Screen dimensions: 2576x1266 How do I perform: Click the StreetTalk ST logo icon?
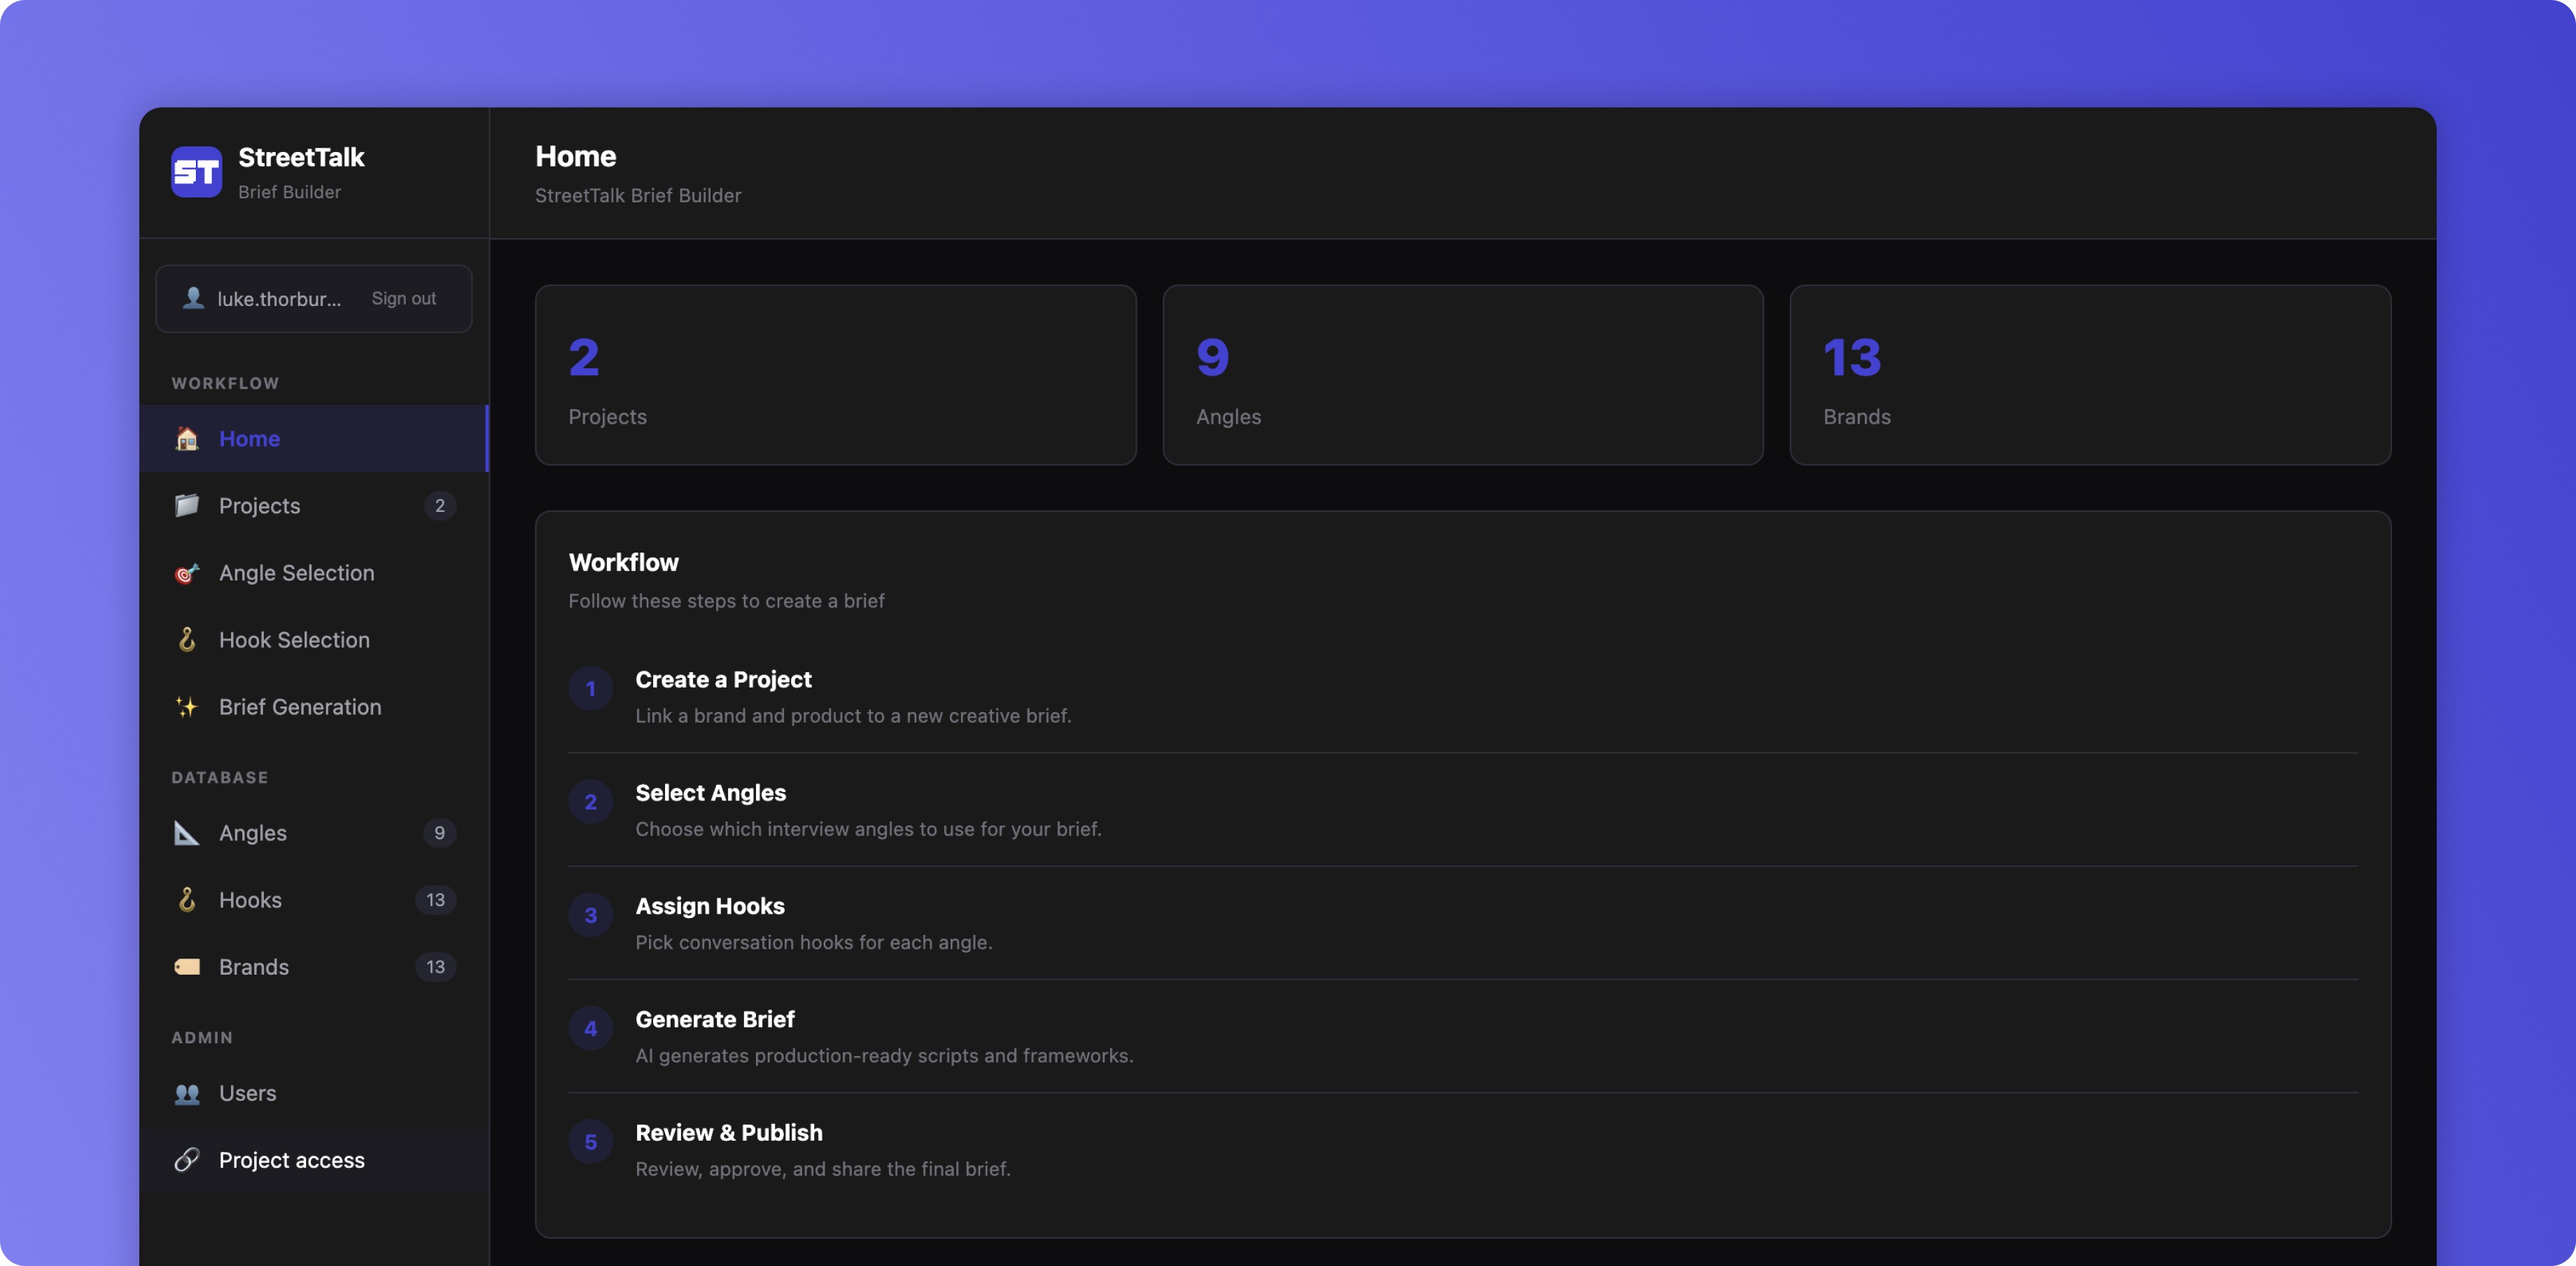pyautogui.click(x=196, y=172)
